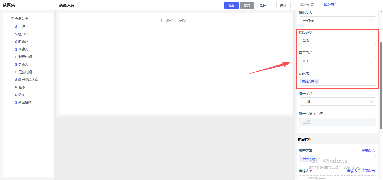Open the 详情表单弹窗设置 link
This screenshot has width=383, height=180.
[x=361, y=171]
